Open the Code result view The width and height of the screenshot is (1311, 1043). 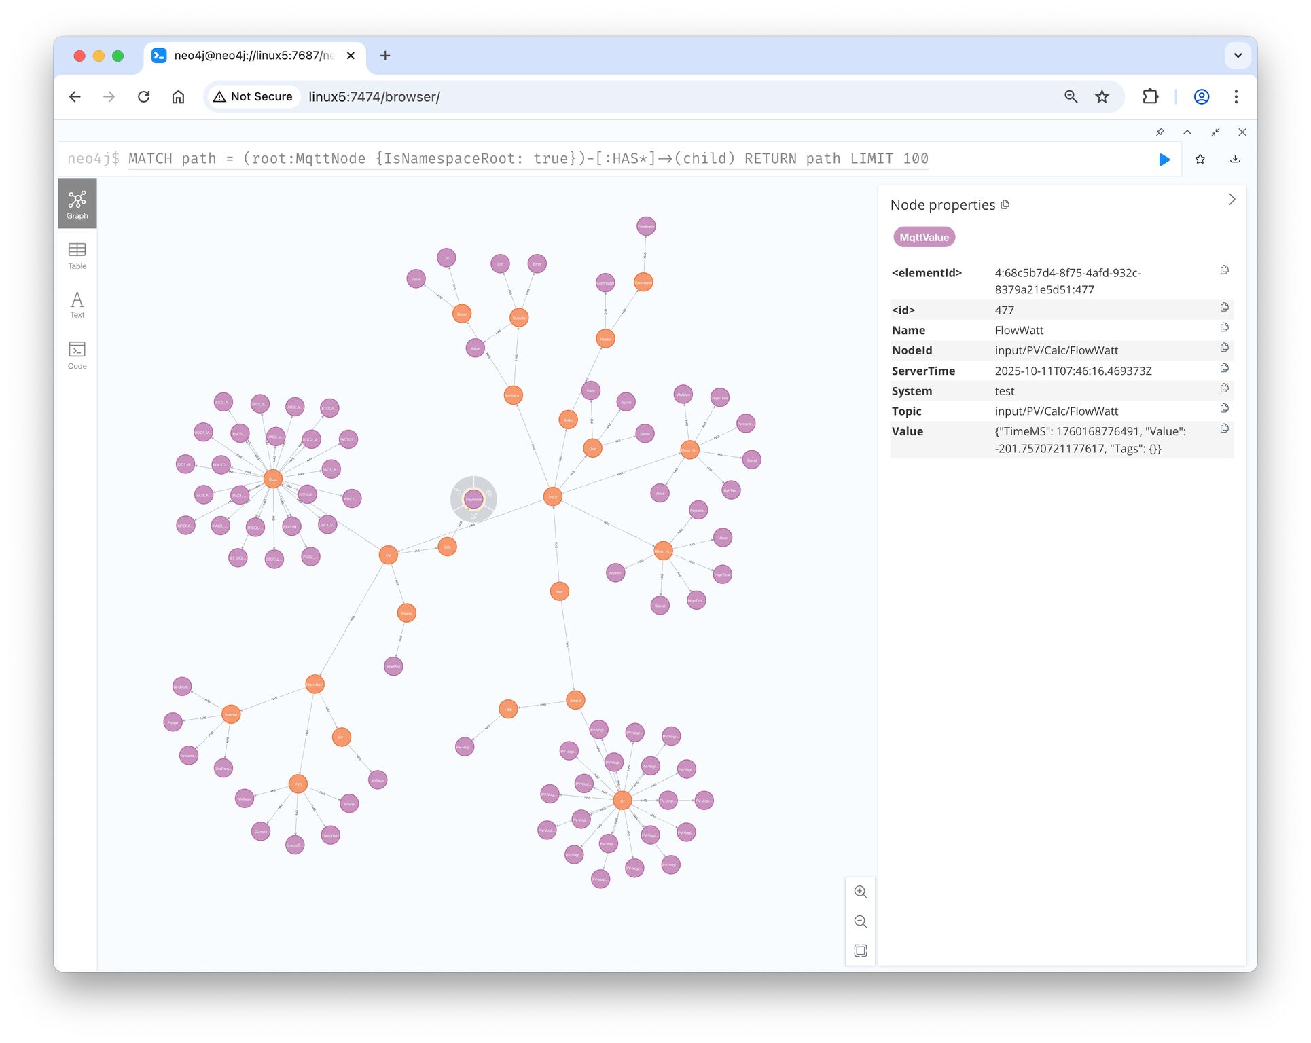pos(77,355)
